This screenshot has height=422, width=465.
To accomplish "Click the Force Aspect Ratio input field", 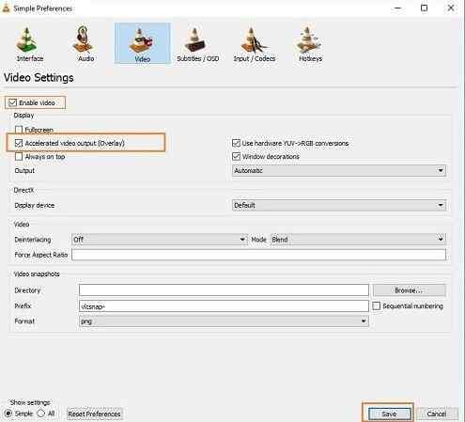I will (x=258, y=255).
